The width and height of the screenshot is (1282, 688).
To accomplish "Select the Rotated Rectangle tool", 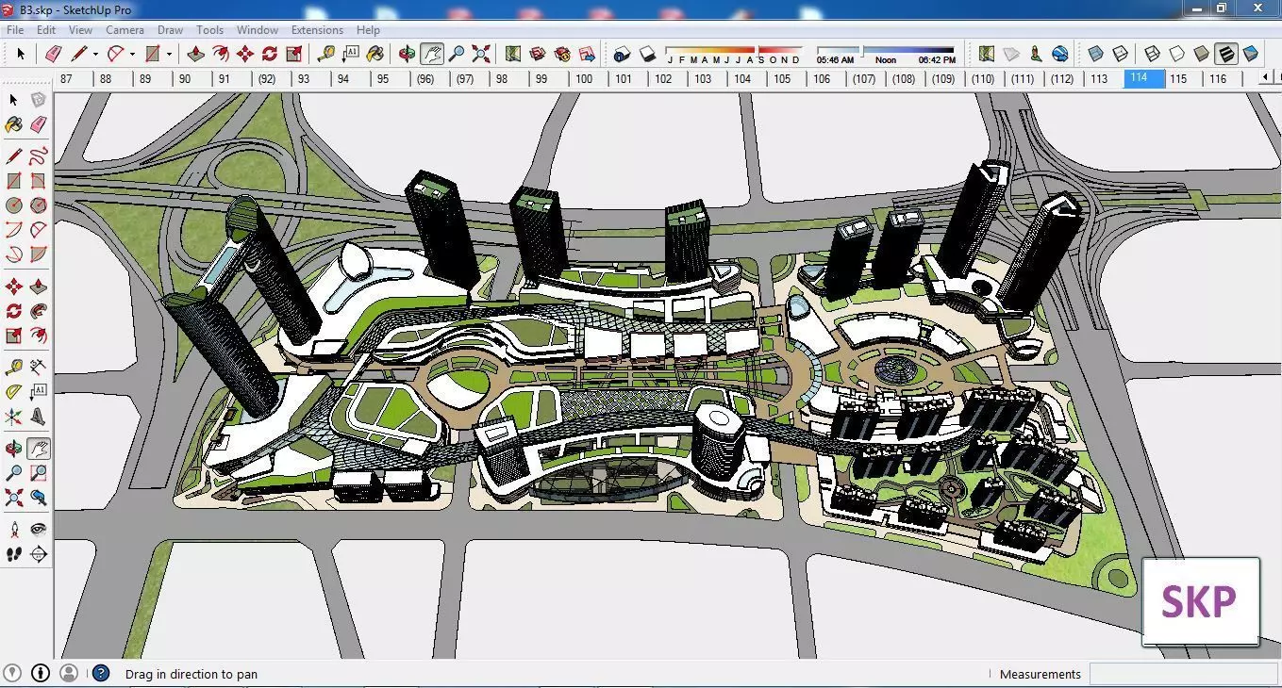I will click(38, 181).
